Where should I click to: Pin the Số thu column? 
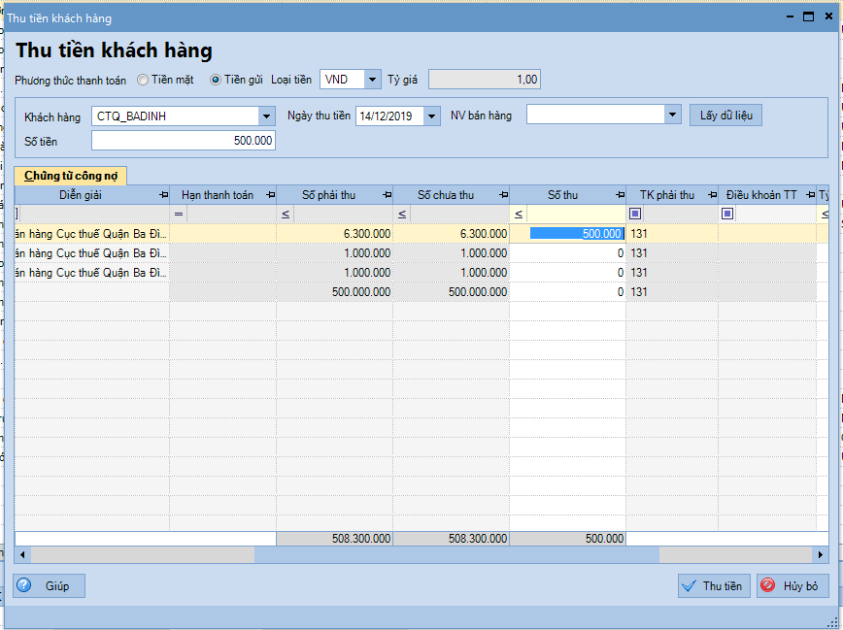click(619, 195)
